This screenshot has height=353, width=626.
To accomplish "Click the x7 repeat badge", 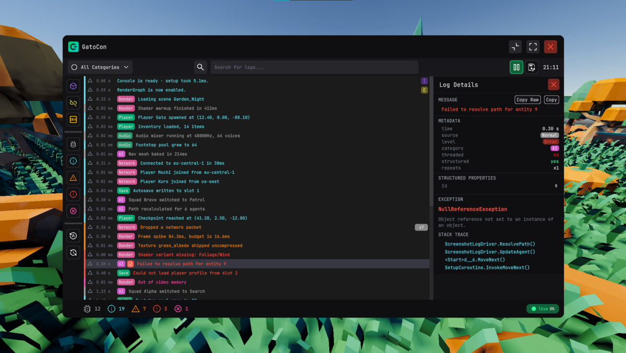I will tap(421, 227).
